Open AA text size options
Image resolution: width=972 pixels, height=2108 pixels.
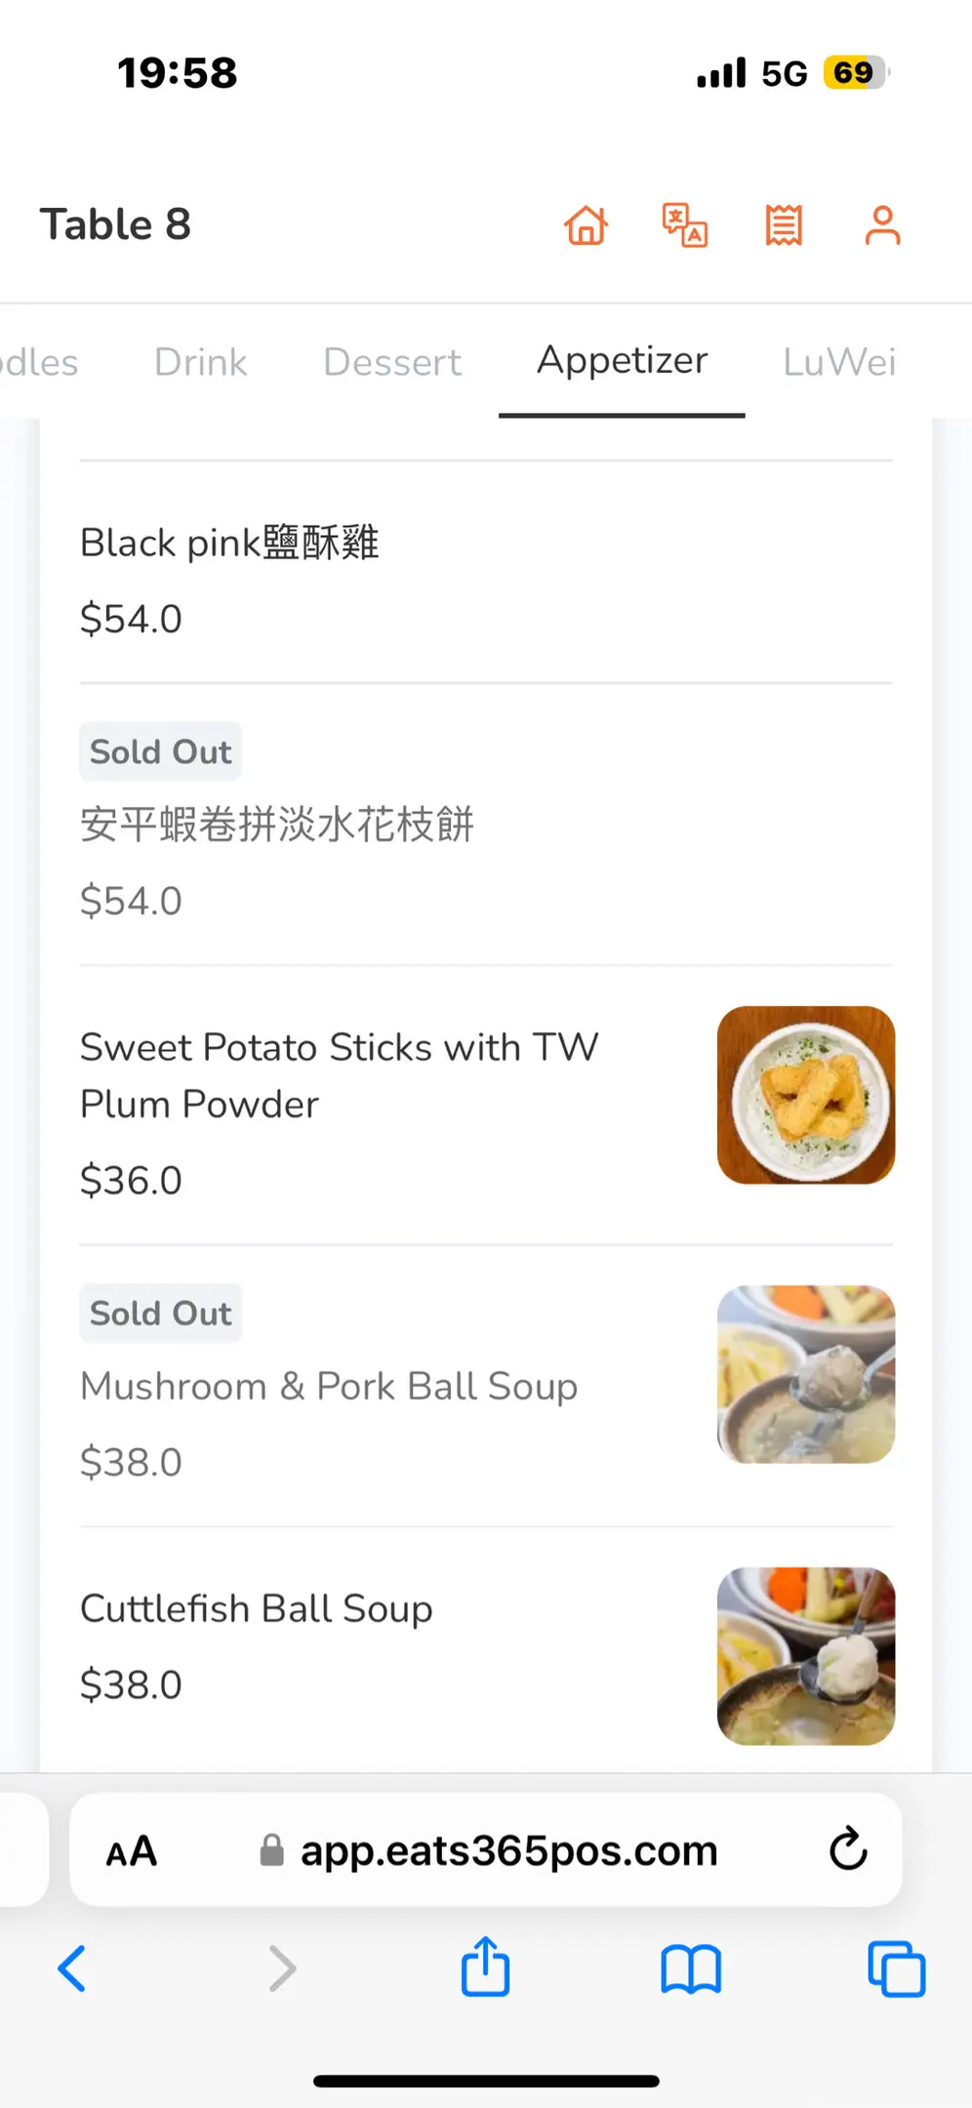(132, 1850)
